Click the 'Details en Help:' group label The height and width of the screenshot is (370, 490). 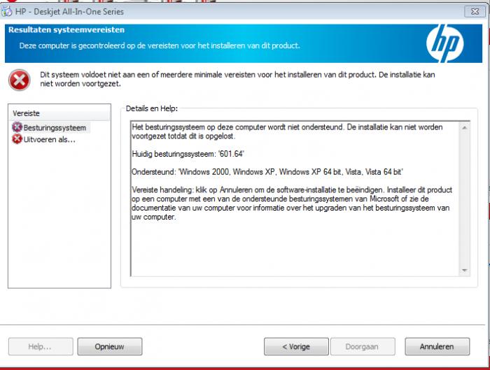152,108
